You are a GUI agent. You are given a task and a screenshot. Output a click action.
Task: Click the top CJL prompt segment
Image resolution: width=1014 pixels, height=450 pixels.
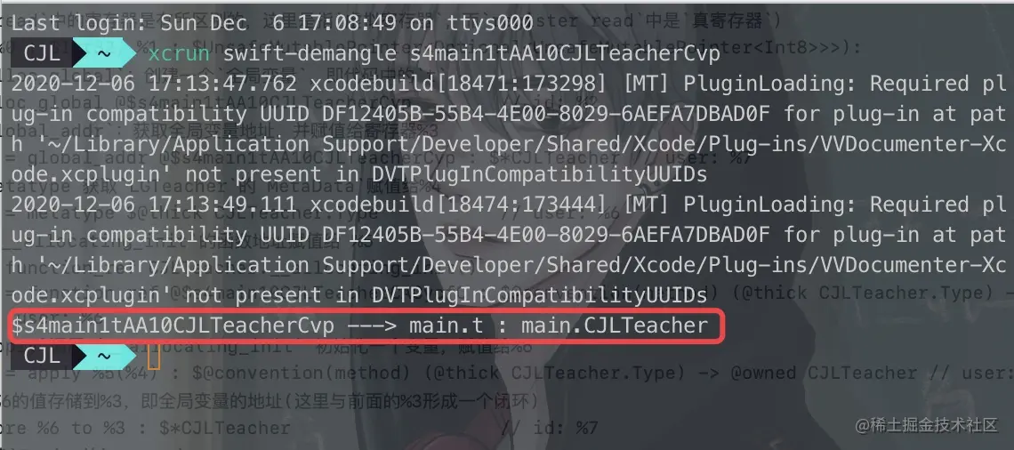point(42,53)
